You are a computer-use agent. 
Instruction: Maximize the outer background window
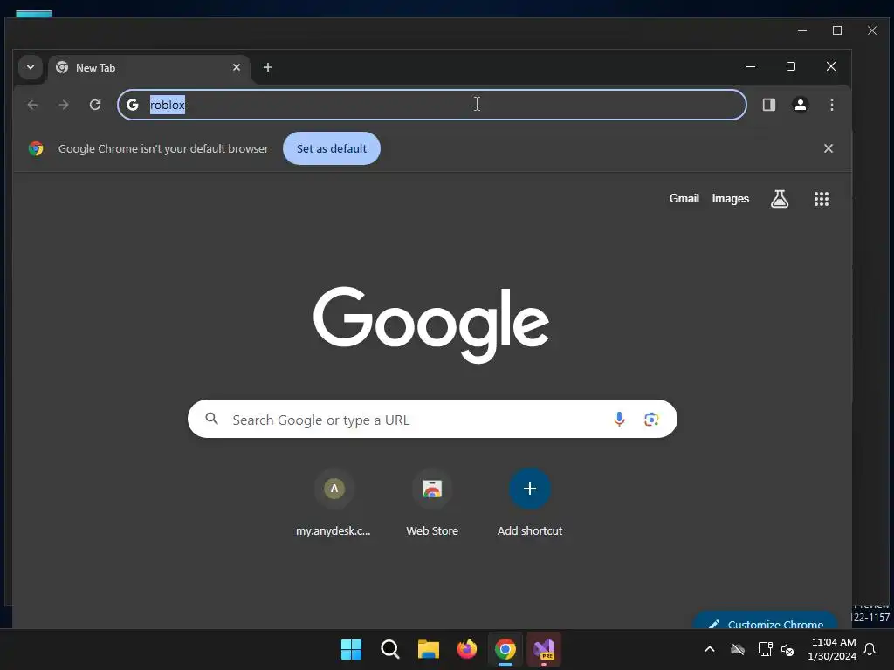837,31
